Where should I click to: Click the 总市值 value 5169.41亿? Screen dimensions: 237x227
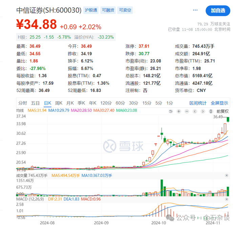[x=202, y=76]
